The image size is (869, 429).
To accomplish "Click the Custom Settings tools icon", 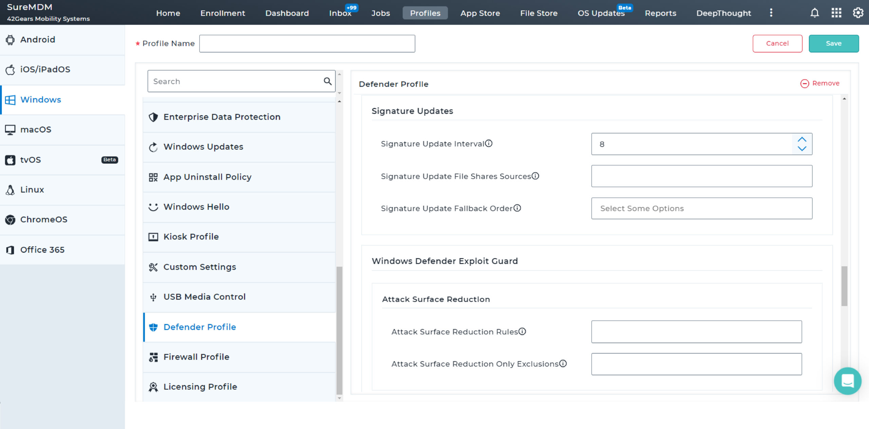I will coord(153,267).
